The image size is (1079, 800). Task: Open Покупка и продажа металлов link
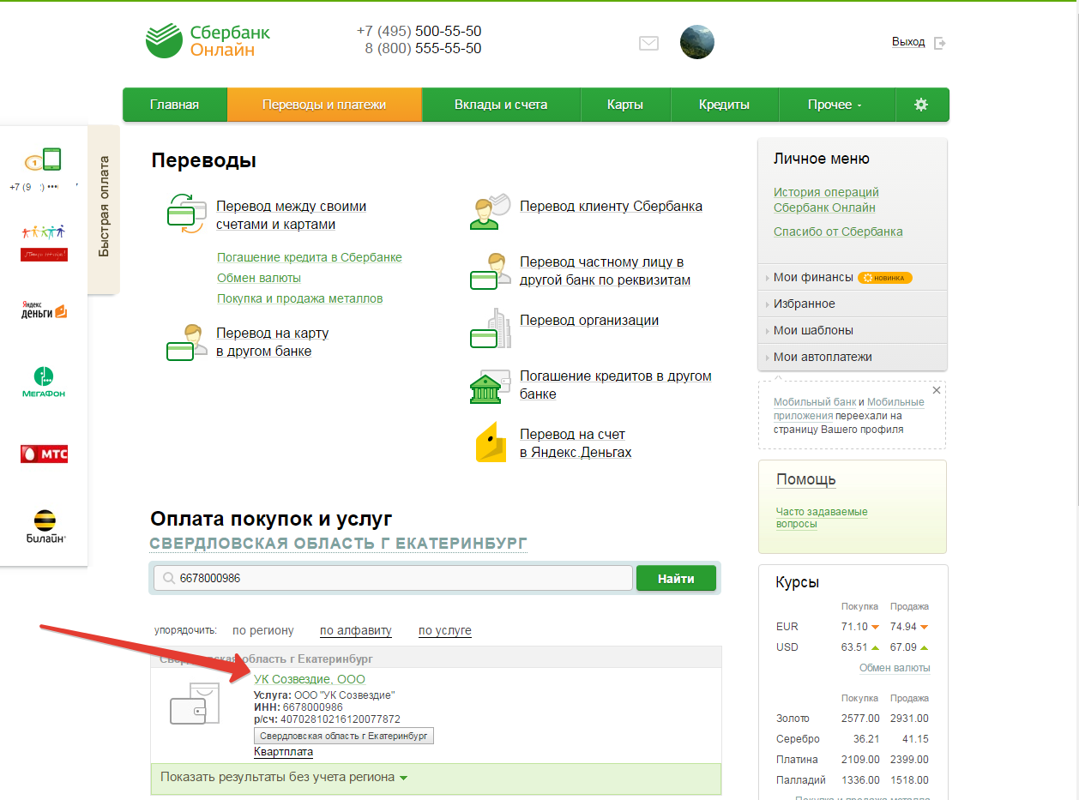[x=299, y=298]
